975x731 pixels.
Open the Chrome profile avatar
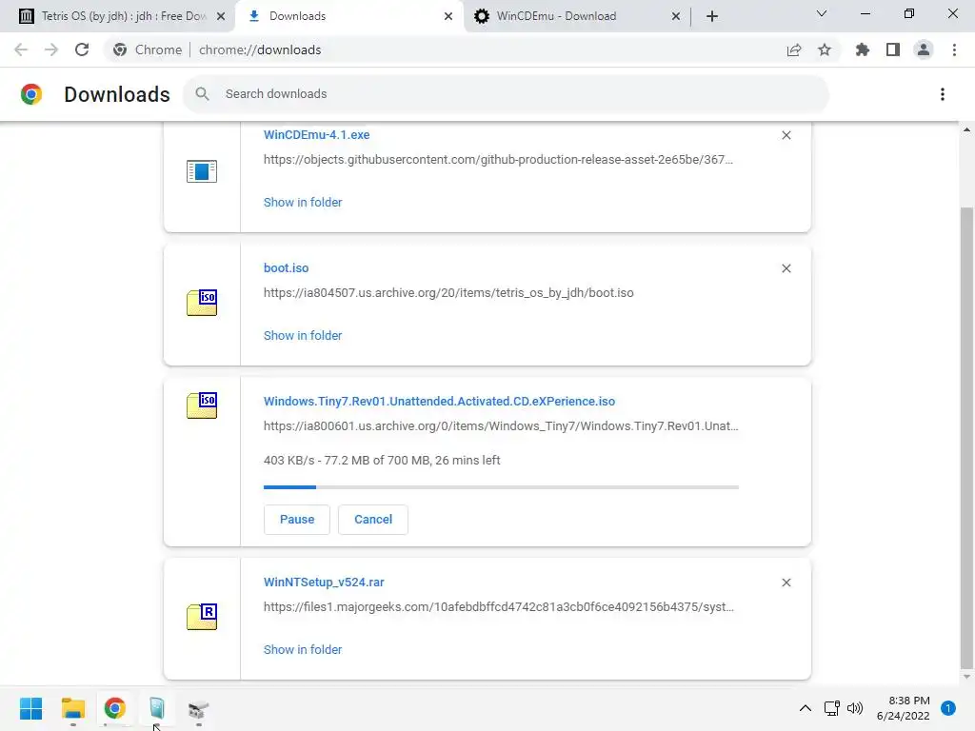pyautogui.click(x=924, y=49)
